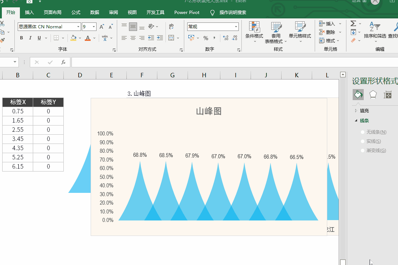The width and height of the screenshot is (398, 265).
Task: Click the AutoSum sigma icon
Action: tap(353, 24)
